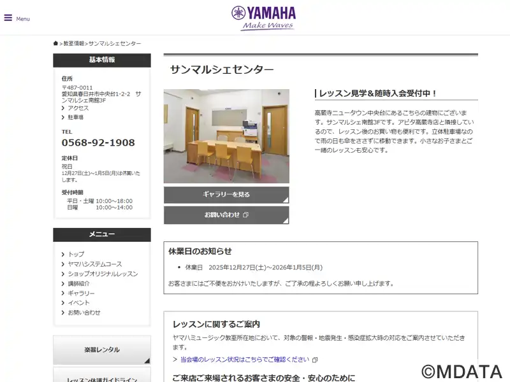Click サンマルシェセンター page heading
Viewport: 510px width, 382px height.
coord(222,69)
